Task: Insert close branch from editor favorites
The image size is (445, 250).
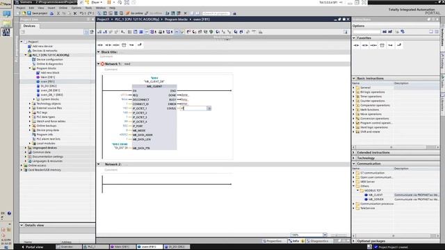Action: tap(139, 44)
